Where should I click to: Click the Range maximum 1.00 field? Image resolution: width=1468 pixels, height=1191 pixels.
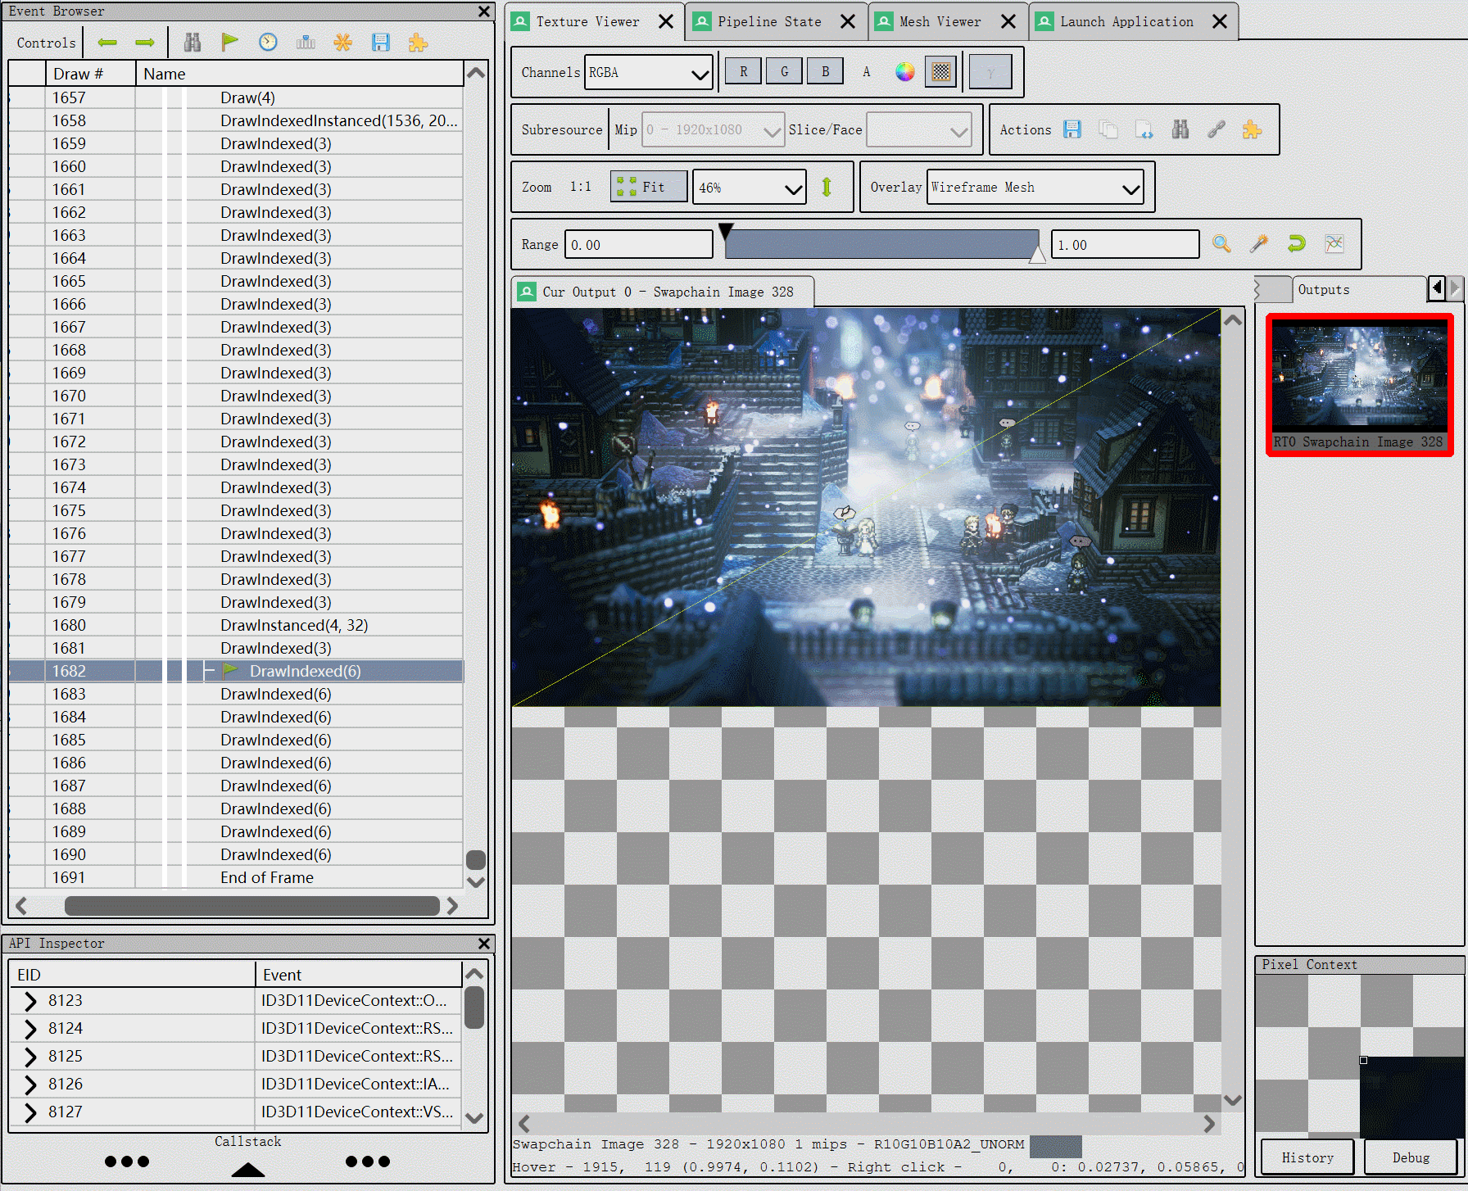(x=1126, y=245)
